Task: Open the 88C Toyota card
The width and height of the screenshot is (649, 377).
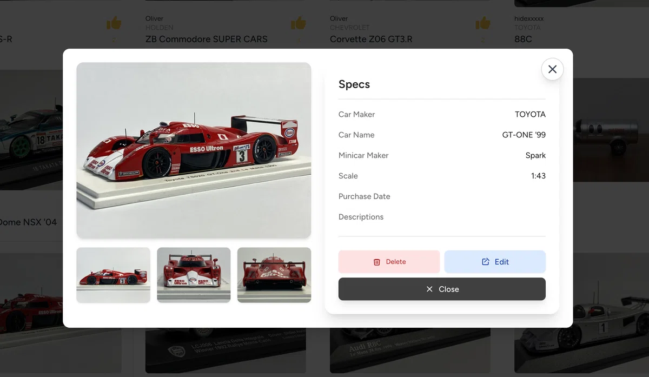Action: 523,39
